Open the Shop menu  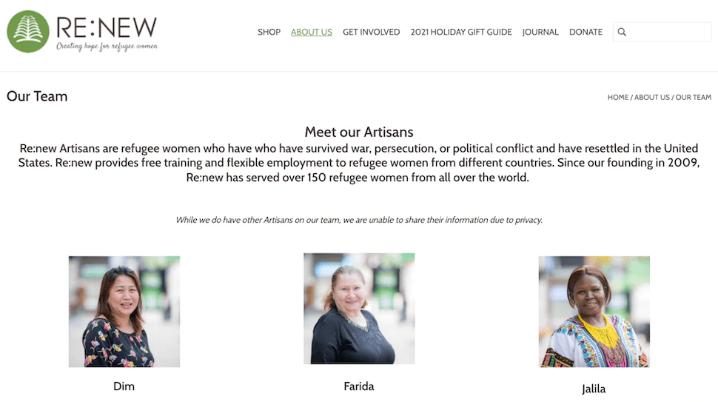(269, 32)
